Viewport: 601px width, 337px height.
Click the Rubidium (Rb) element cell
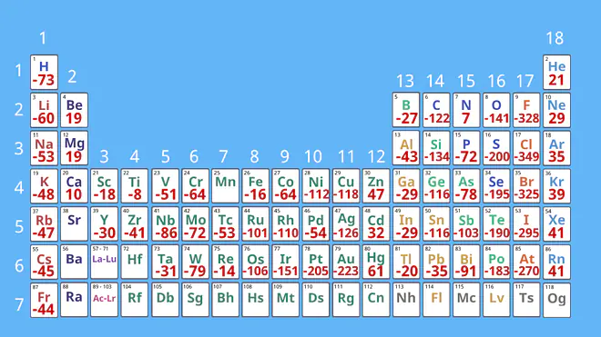coord(44,224)
